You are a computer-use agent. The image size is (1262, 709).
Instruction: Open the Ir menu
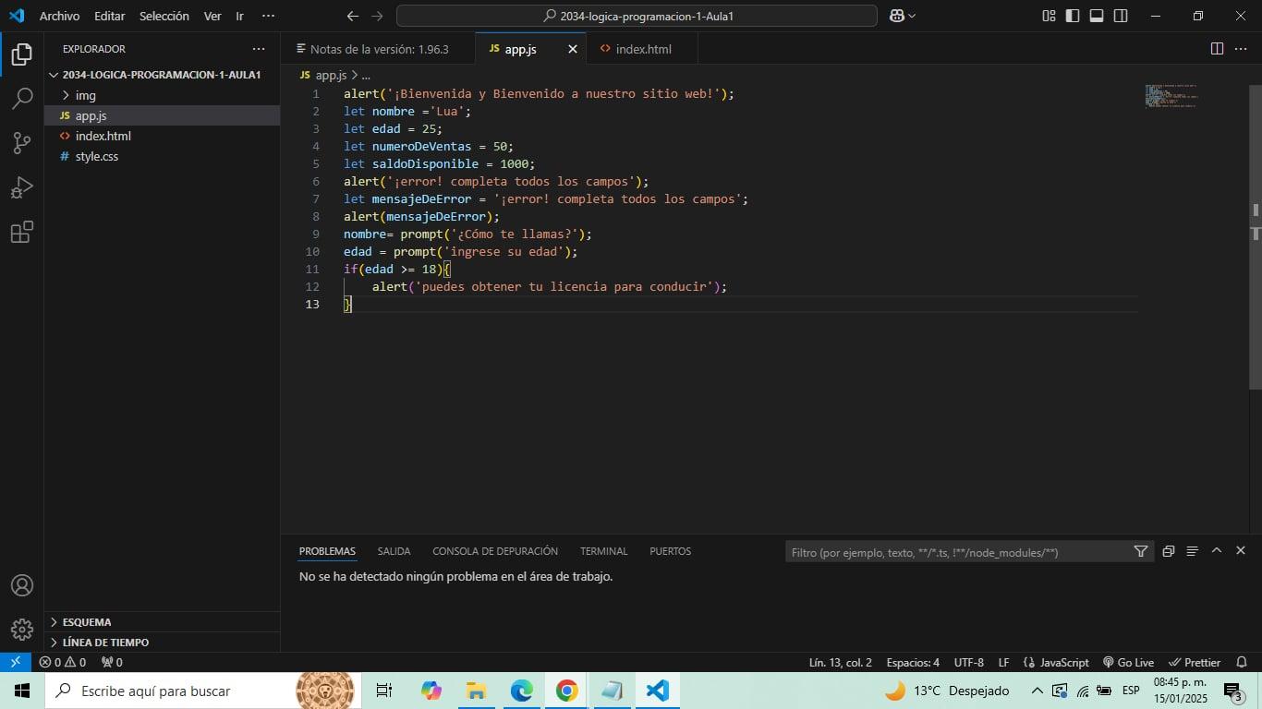coord(239,16)
